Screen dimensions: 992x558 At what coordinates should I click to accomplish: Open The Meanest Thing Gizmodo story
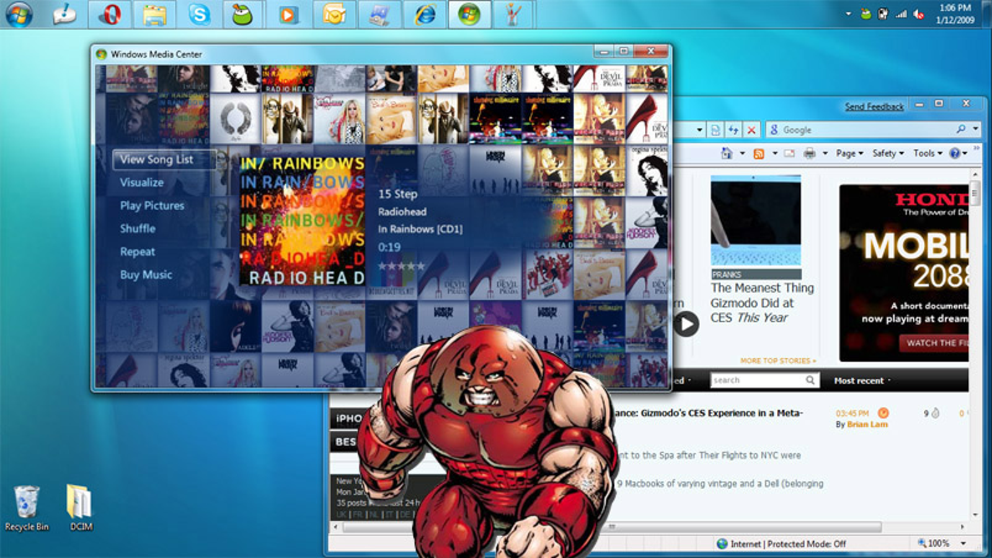click(x=762, y=303)
